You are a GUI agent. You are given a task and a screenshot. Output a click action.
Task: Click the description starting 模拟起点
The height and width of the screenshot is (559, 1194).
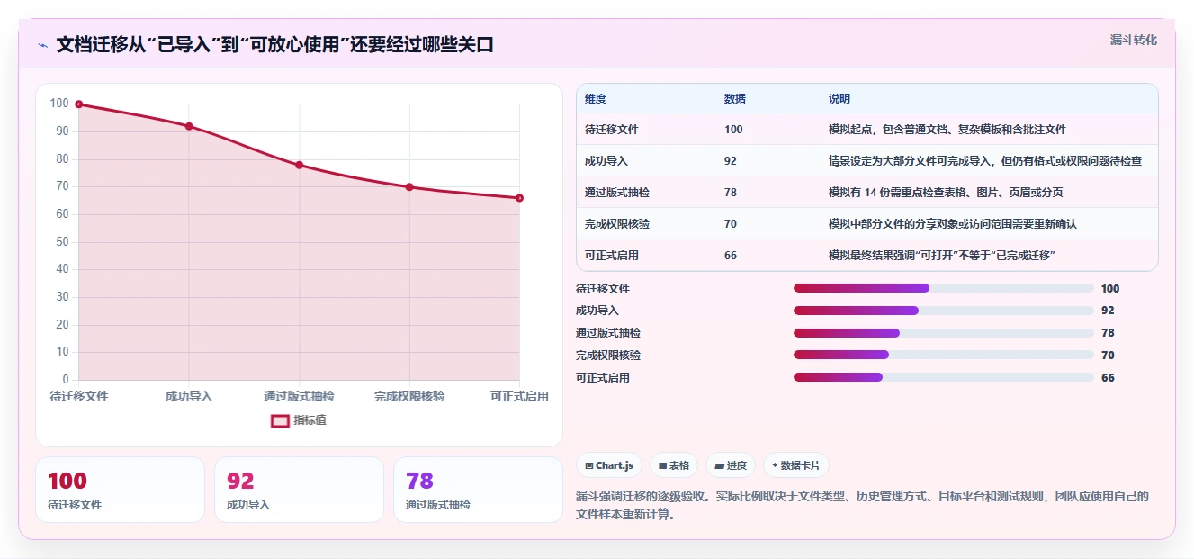tap(947, 130)
